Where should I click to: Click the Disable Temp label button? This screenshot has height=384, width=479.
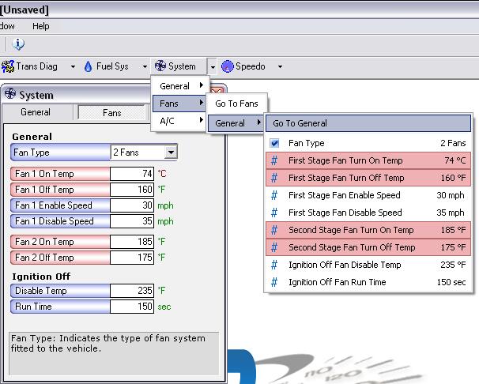click(x=60, y=291)
